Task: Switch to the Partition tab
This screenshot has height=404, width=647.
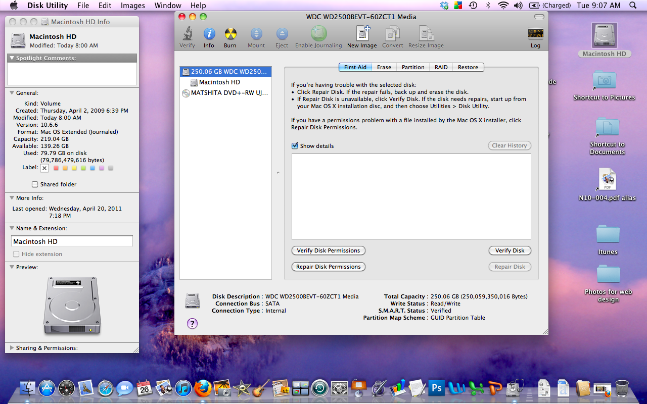Action: pyautogui.click(x=413, y=67)
